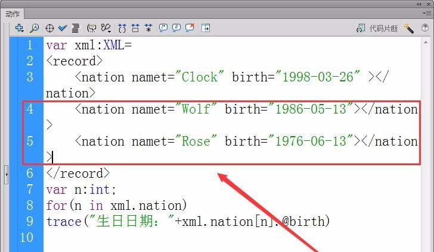This screenshot has width=434, height=252.
Task: Apply a block comment
Action: (163, 28)
